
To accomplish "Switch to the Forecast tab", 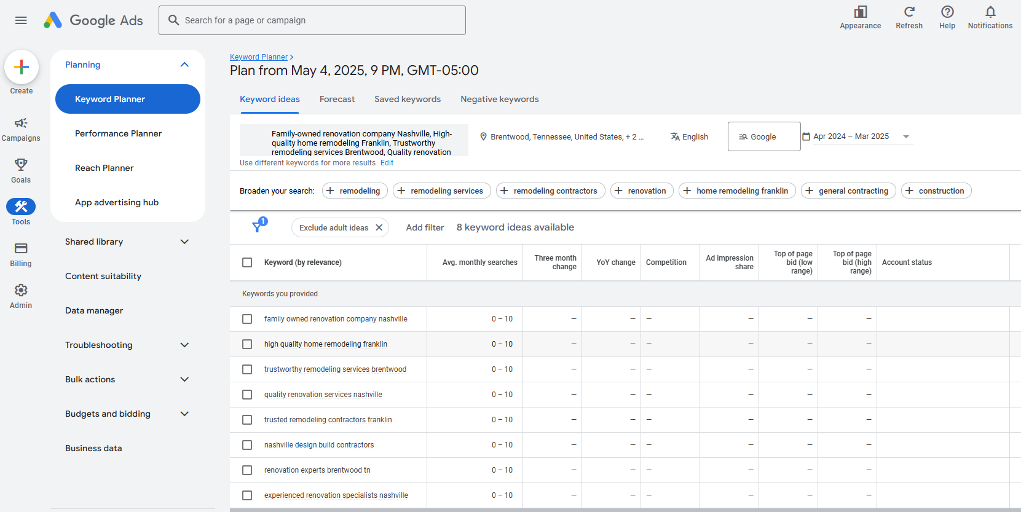I will tap(337, 99).
